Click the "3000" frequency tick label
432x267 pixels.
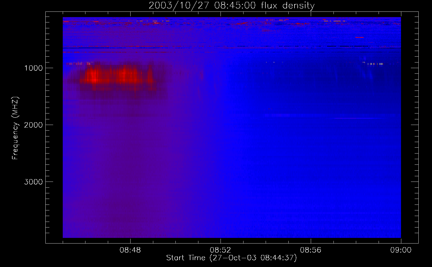33,182
